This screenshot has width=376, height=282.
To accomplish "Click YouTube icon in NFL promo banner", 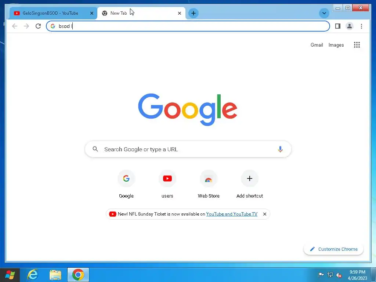I will (112, 214).
